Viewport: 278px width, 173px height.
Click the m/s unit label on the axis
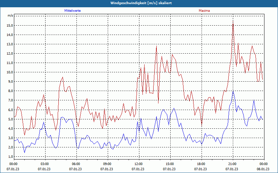[x=10, y=16]
